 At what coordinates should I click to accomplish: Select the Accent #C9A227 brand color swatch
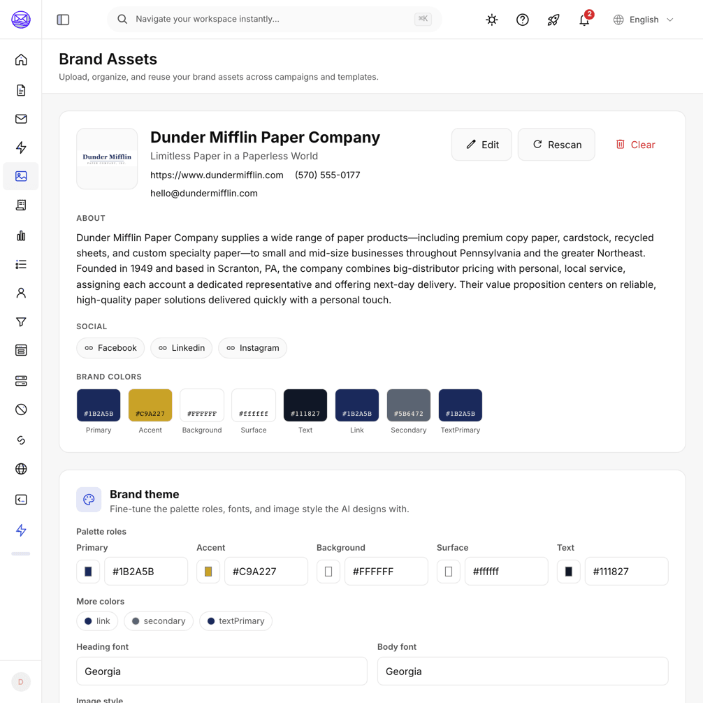tap(150, 405)
